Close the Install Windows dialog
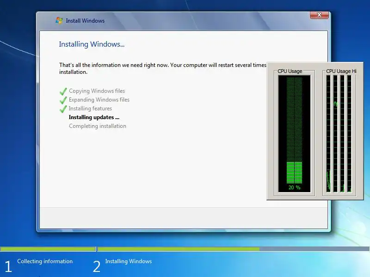The height and width of the screenshot is (277, 370). 319,15
